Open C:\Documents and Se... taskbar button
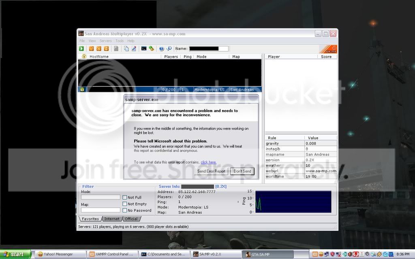Viewport: 415px width, 259px height. pyautogui.click(x=165, y=254)
